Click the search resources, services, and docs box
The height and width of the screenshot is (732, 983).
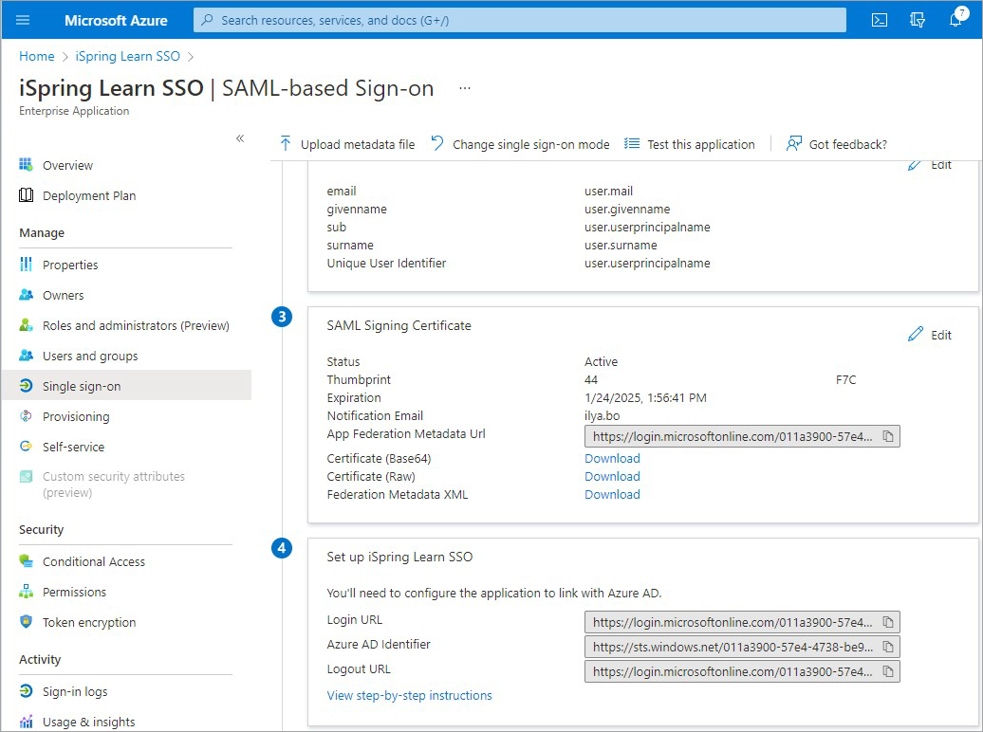click(x=520, y=20)
